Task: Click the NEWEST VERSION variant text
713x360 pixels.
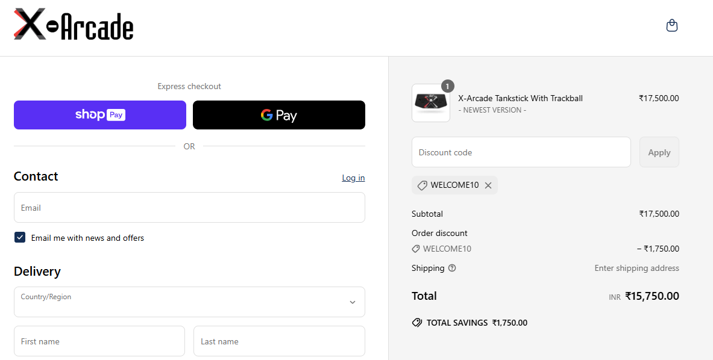Action: click(492, 110)
